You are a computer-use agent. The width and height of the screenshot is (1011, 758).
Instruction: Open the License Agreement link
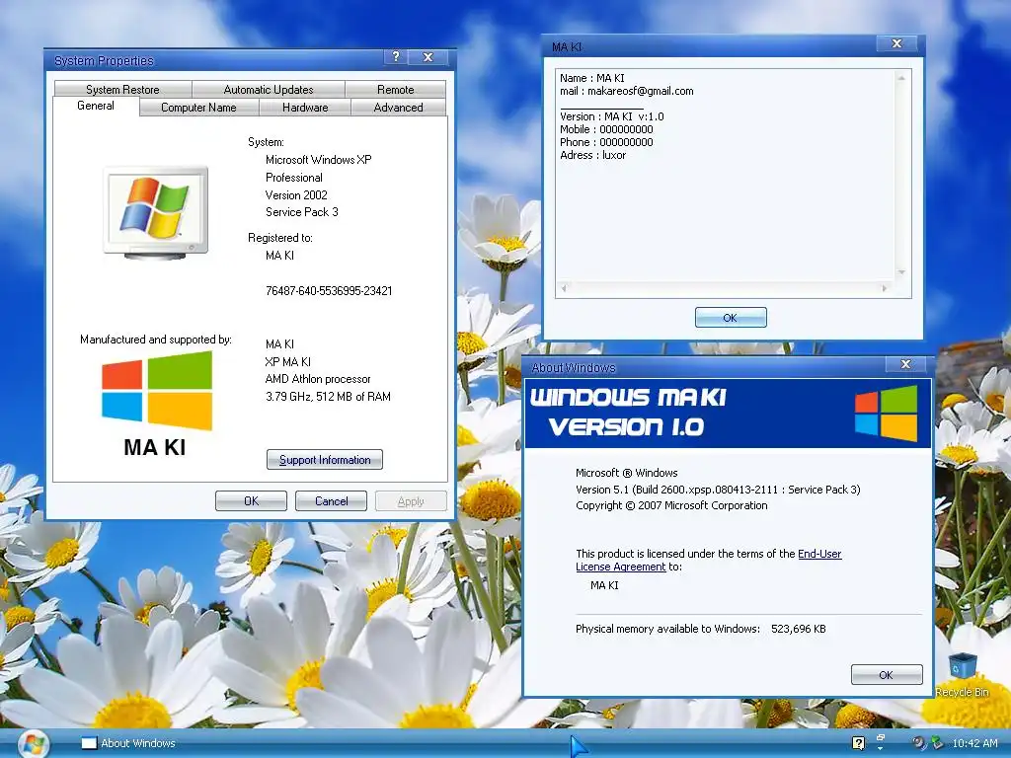(620, 567)
